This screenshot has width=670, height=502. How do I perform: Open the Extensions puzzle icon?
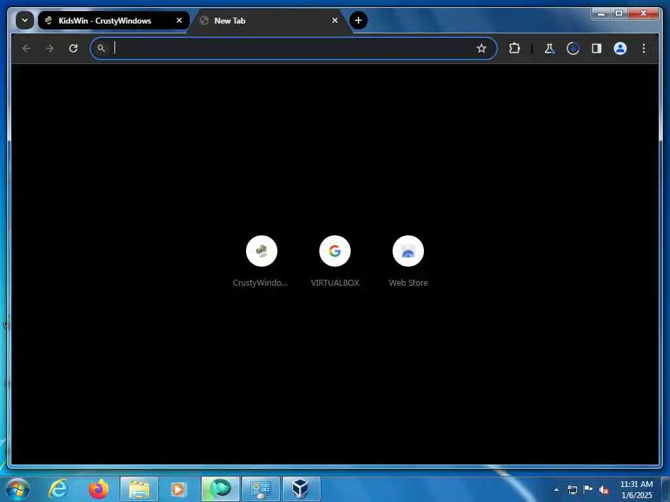pyautogui.click(x=514, y=48)
